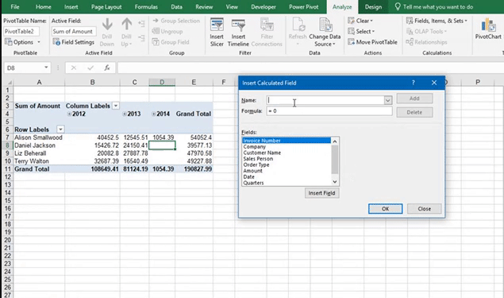Switch to the Design tab
The width and height of the screenshot is (504, 298).
pos(373,7)
